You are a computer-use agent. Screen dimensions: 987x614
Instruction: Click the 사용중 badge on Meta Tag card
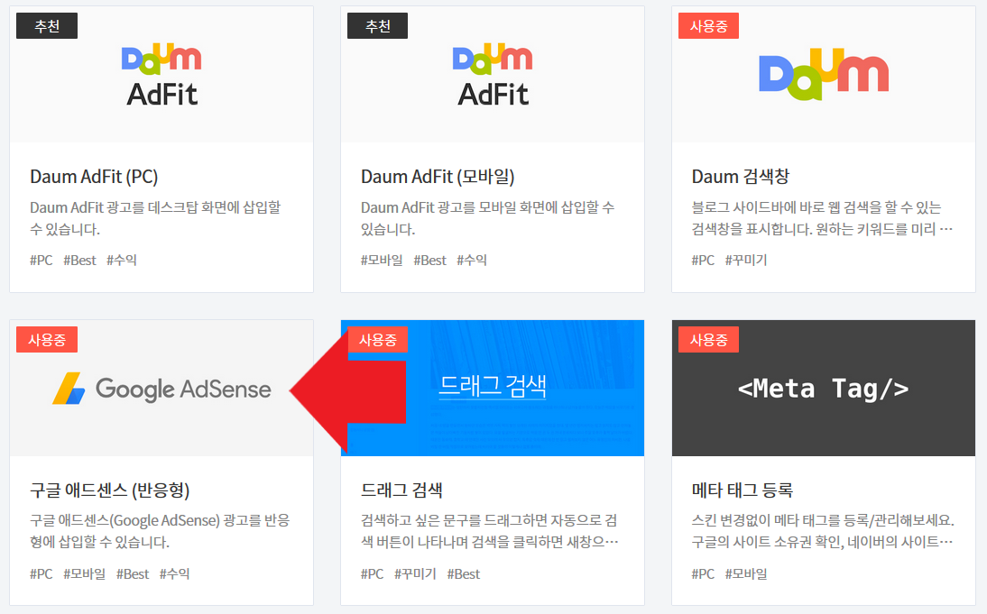(x=709, y=340)
